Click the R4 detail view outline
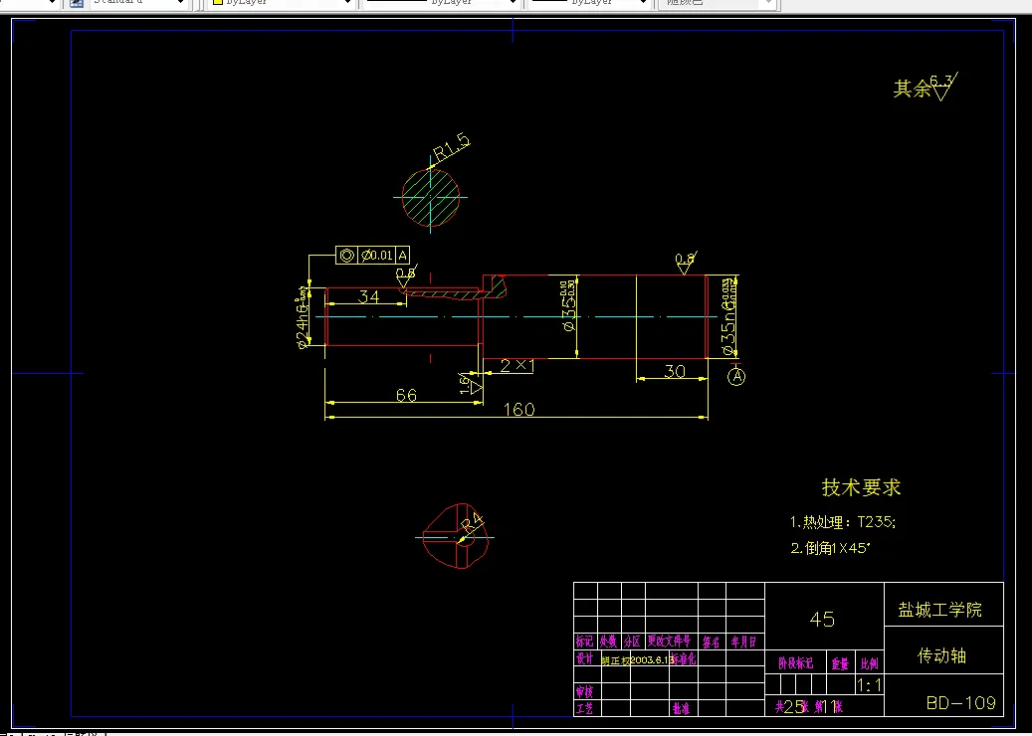This screenshot has height=736, width=1032. click(x=458, y=537)
